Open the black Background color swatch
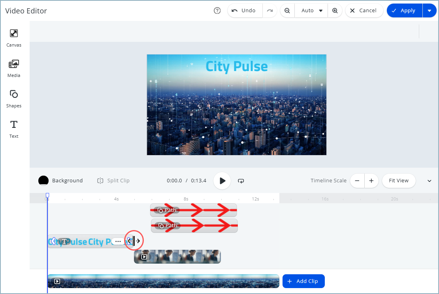This screenshot has height=294, width=439. pos(43,181)
